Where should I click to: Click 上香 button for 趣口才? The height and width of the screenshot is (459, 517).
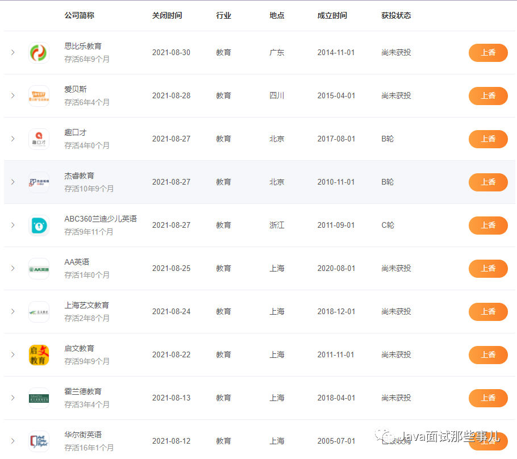[488, 139]
